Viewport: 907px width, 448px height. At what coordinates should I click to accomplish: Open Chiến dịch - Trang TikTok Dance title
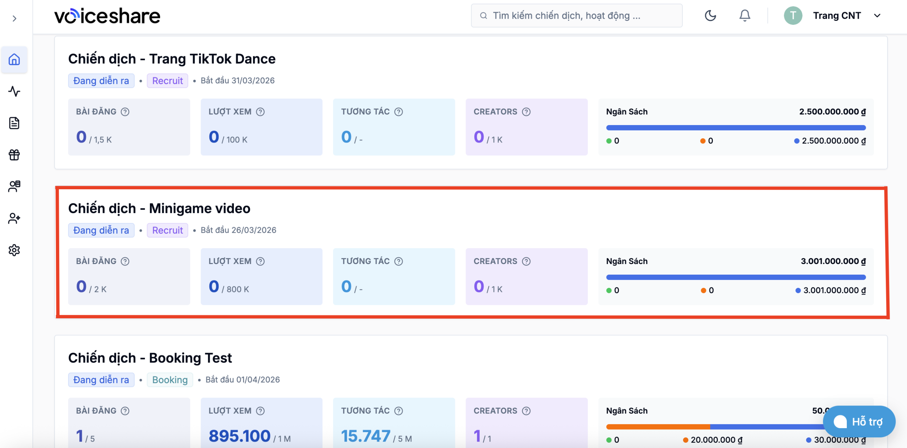(172, 59)
